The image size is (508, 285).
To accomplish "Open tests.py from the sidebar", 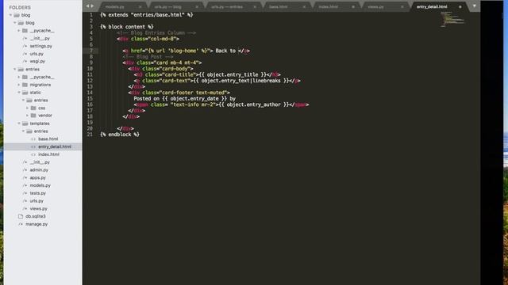I will tap(37, 193).
